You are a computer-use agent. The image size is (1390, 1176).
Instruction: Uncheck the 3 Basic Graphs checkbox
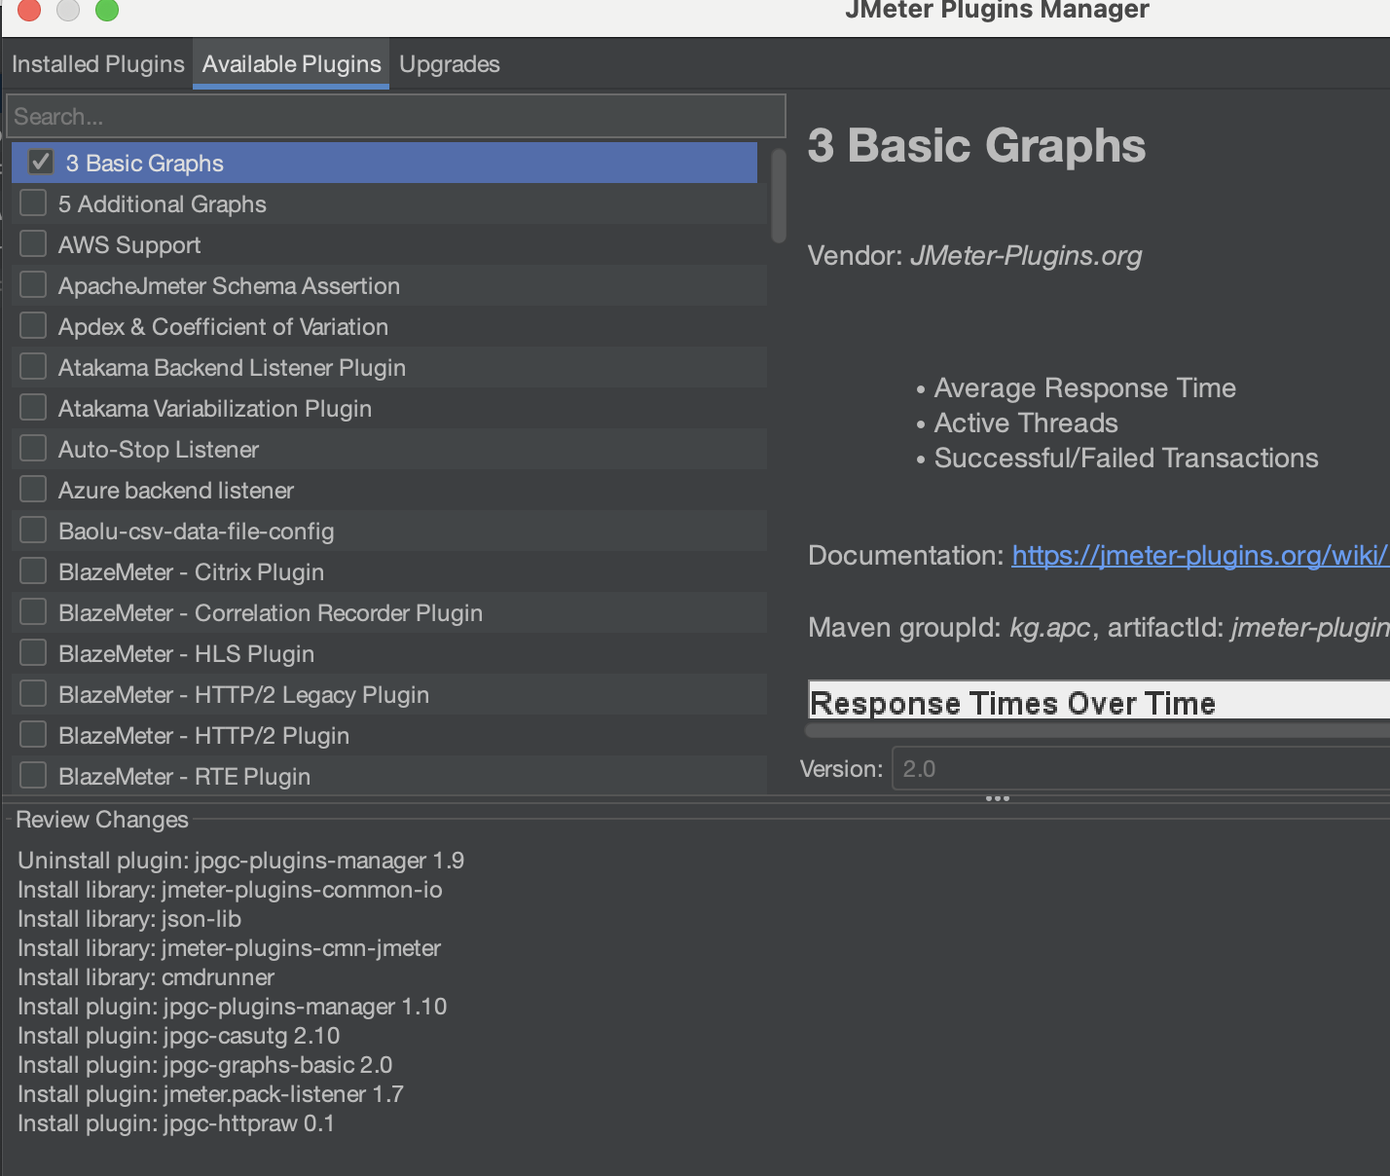[40, 162]
